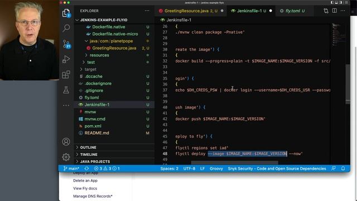Open mvnw.cmd file
This screenshot has height=201, width=357.
tap(95, 119)
